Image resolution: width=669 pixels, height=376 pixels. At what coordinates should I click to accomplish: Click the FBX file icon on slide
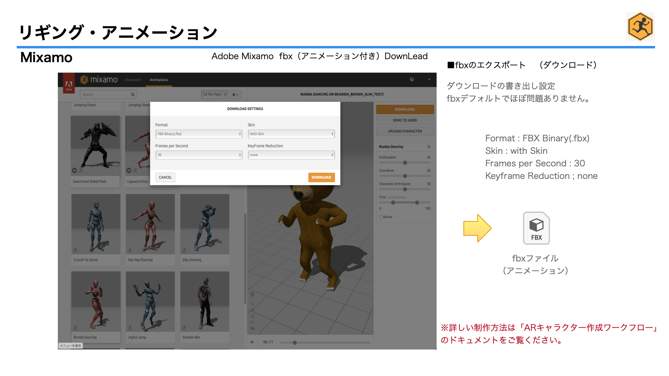(537, 228)
